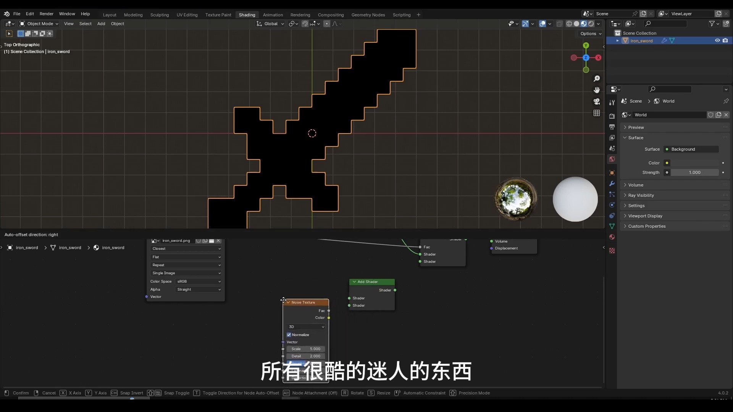This screenshot has height=412, width=733.
Task: Open the Material properties tab icon
Action: [612, 237]
